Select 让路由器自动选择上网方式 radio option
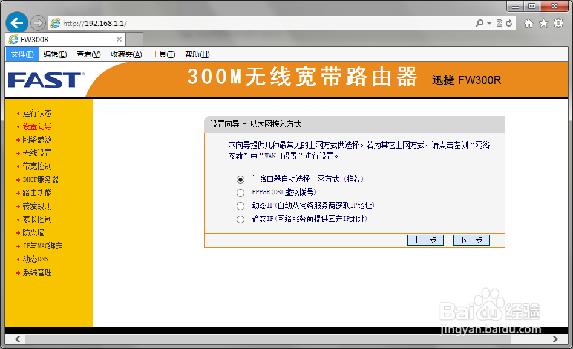Image resolution: width=573 pixels, height=349 pixels. point(240,179)
